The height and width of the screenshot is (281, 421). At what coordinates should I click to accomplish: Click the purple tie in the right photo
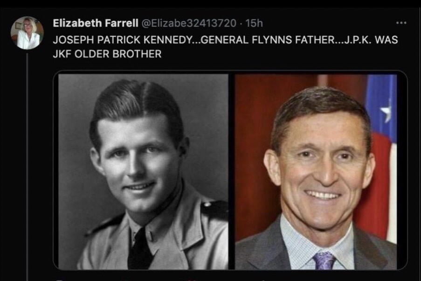[x=324, y=260]
